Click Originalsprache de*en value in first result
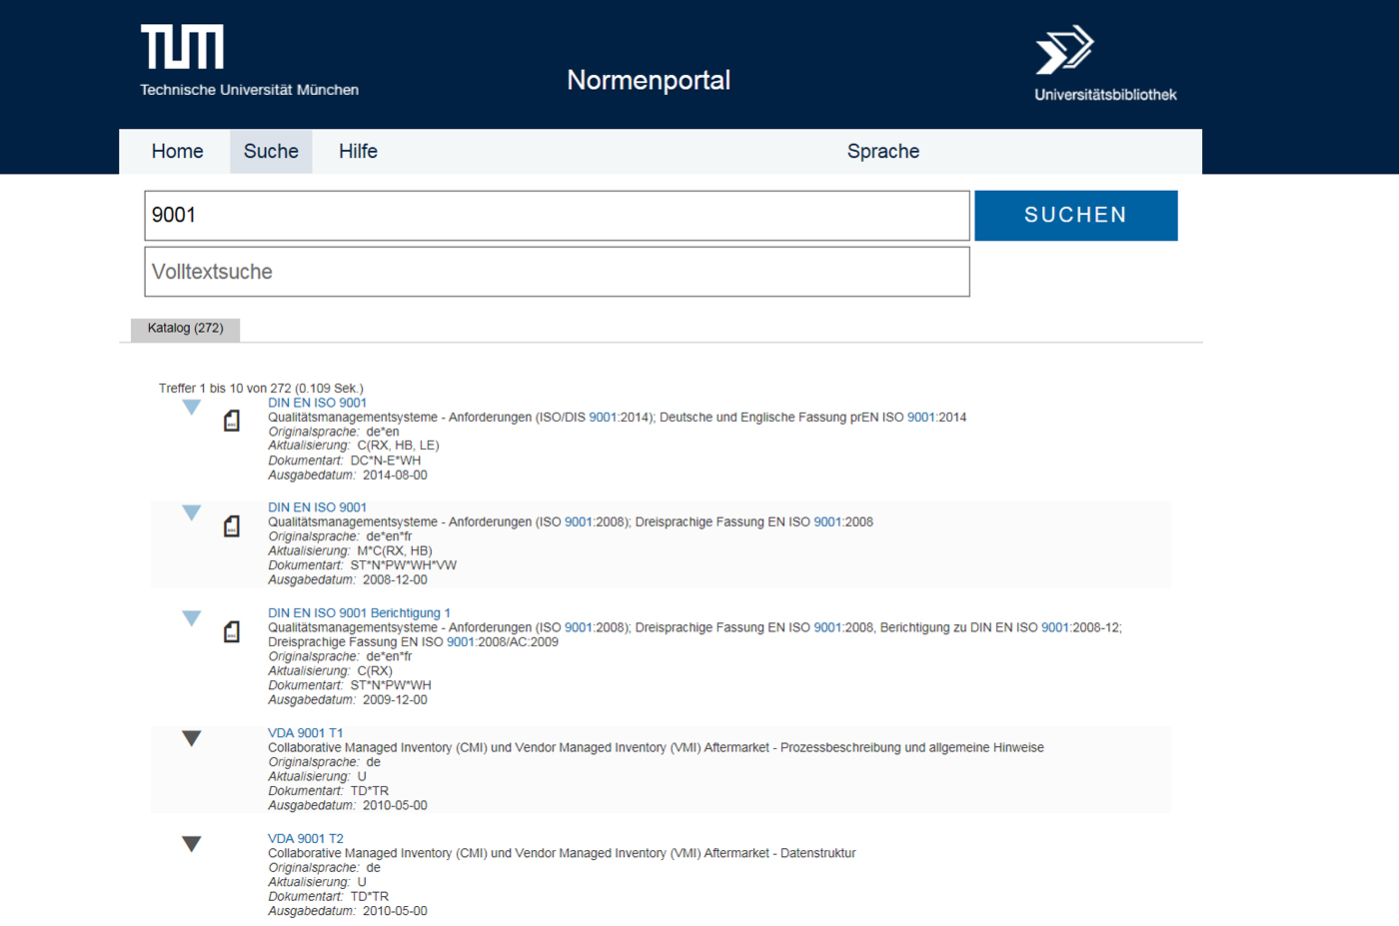Image resolution: width=1399 pixels, height=926 pixels. [x=383, y=432]
